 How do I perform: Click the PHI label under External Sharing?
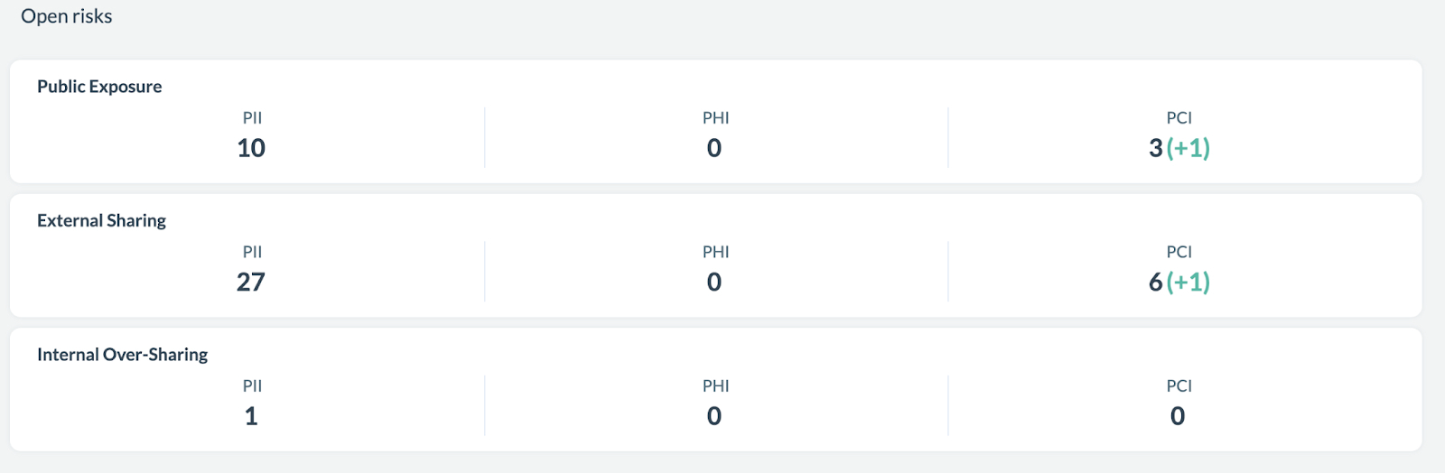click(x=716, y=252)
